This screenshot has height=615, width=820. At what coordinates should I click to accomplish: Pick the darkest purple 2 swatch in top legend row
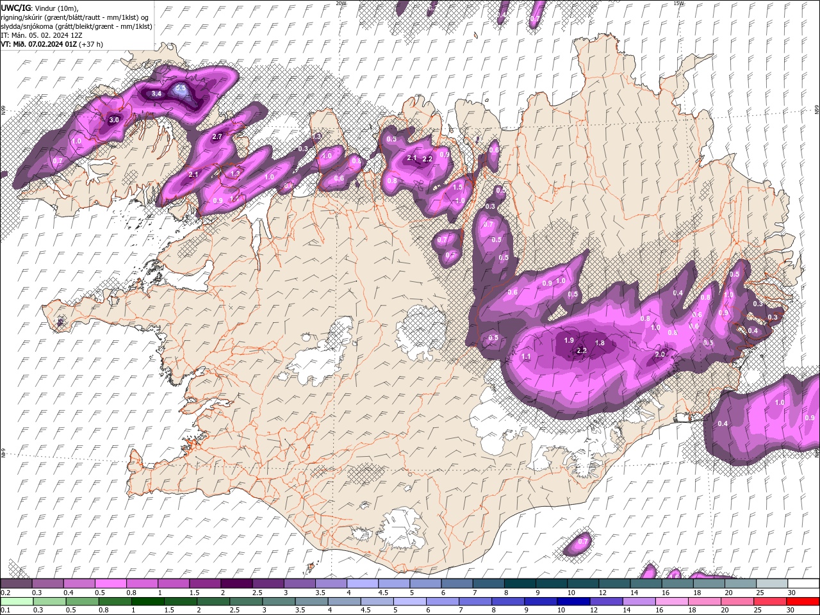236,584
